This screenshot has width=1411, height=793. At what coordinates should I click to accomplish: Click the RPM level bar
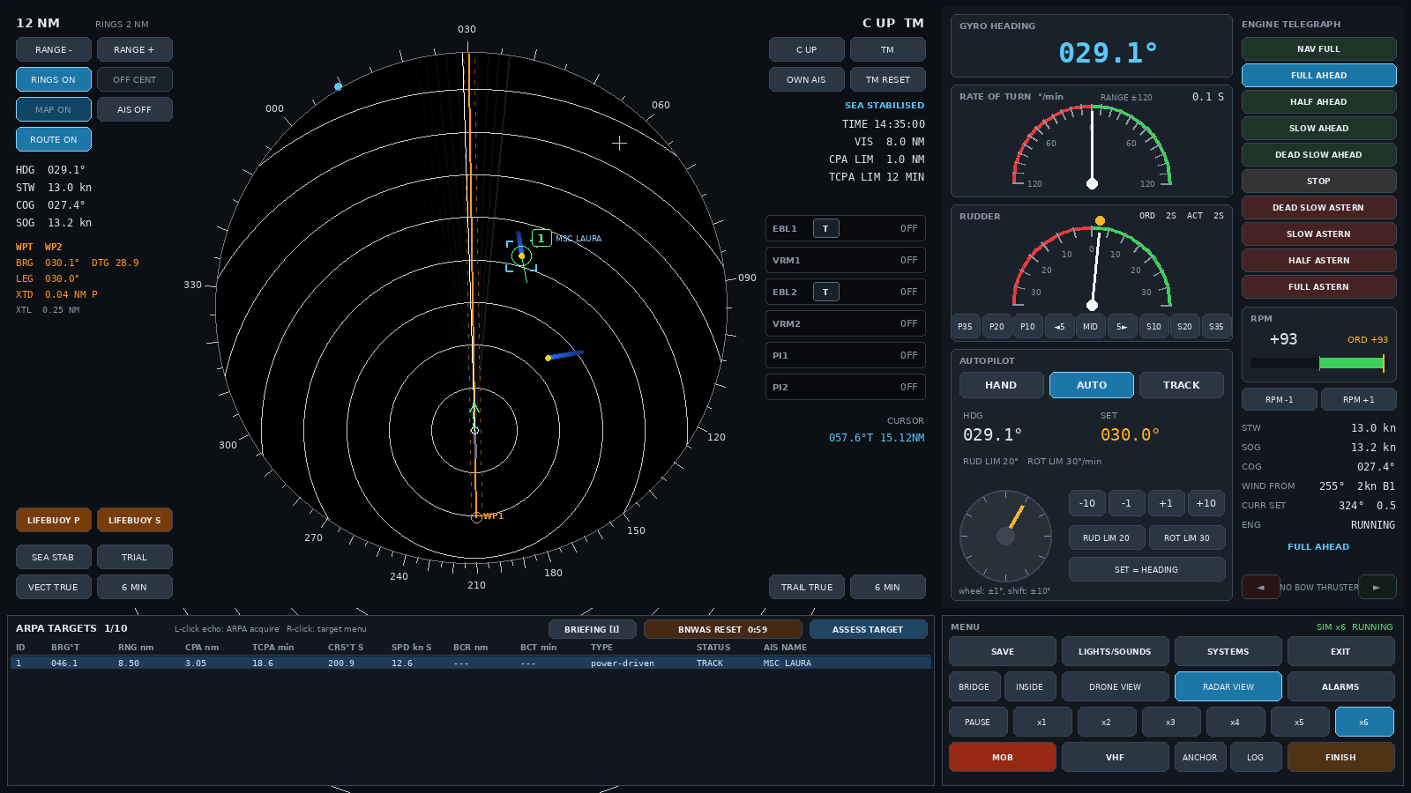pos(1318,363)
